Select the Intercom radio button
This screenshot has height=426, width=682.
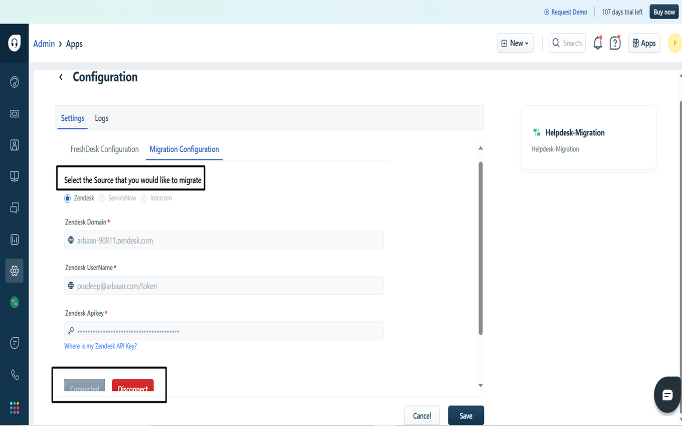pyautogui.click(x=144, y=198)
